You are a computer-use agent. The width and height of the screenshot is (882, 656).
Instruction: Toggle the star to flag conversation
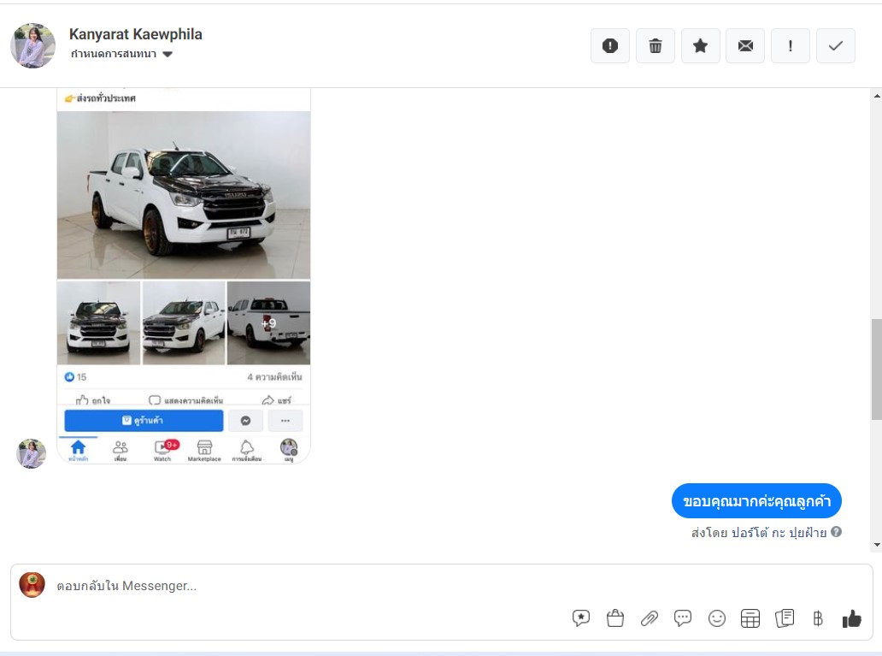[x=700, y=46]
